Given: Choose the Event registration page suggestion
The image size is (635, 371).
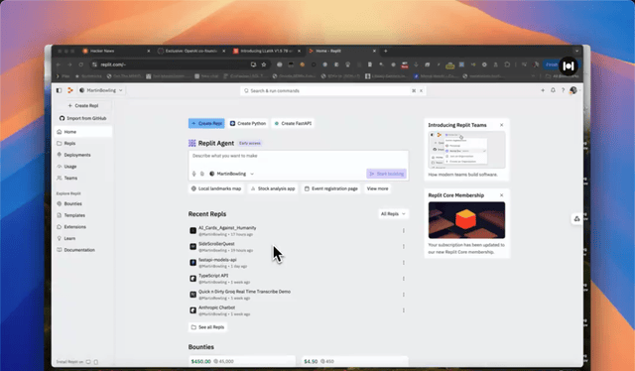Looking at the screenshot, I should click(331, 188).
